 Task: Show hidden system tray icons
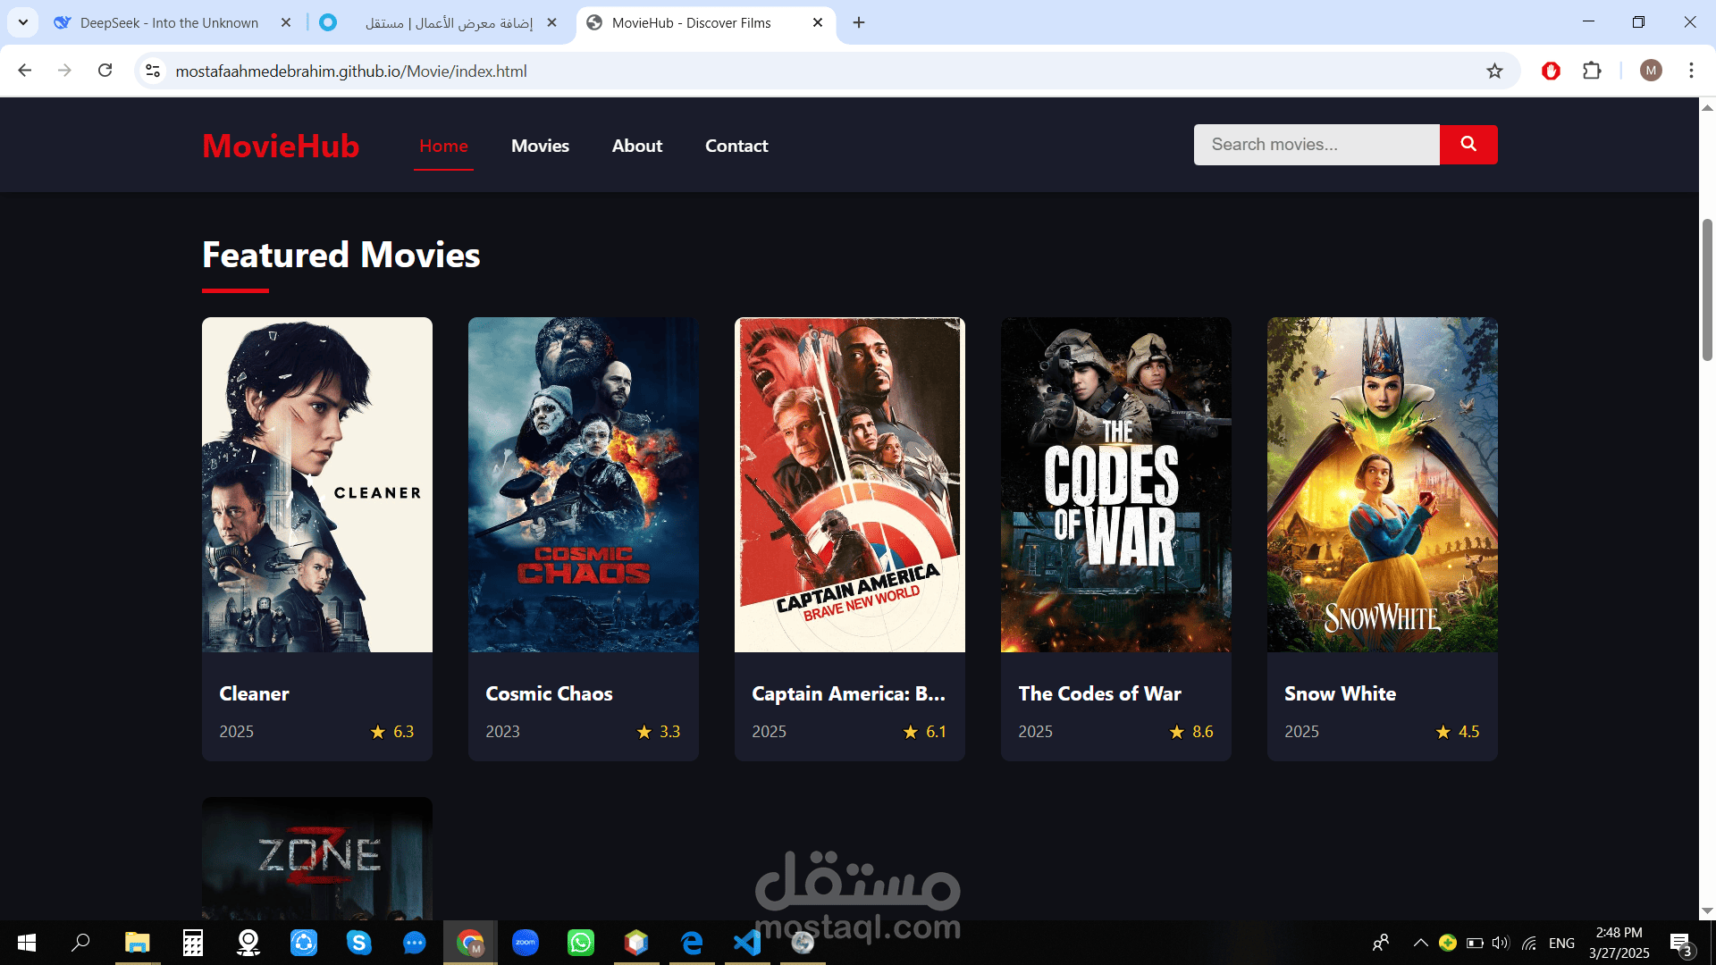[1420, 943]
